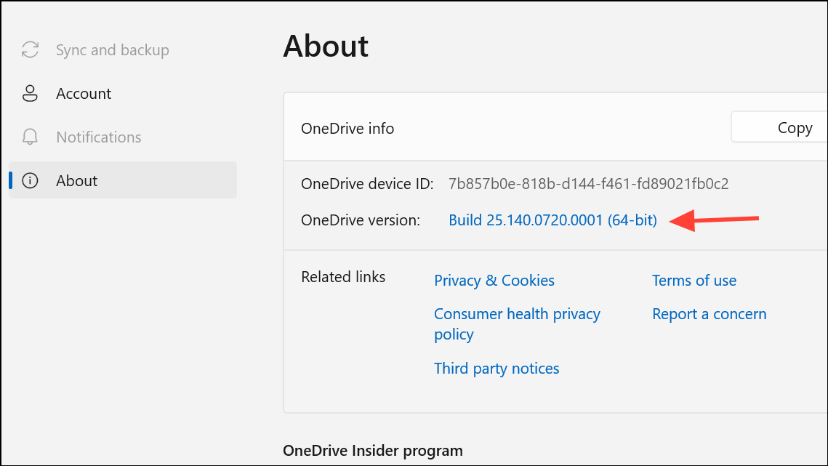Viewport: 828px width, 466px height.
Task: Open the Privacy & Cookies page
Action: pyautogui.click(x=494, y=280)
